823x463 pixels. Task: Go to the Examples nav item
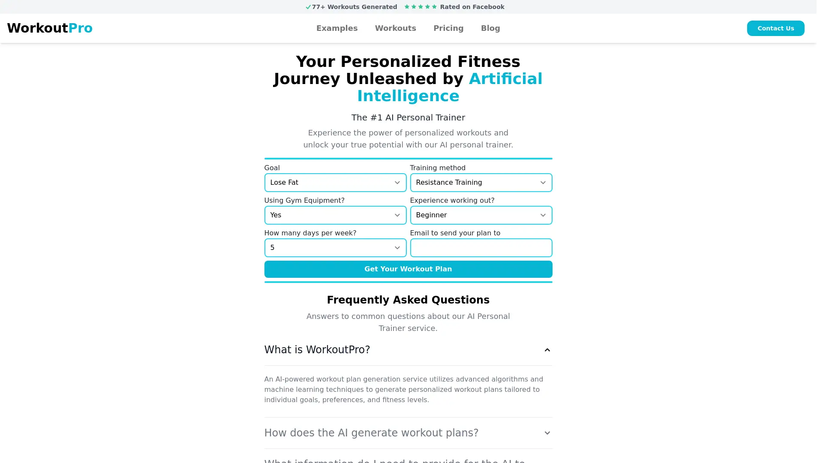coord(337,28)
